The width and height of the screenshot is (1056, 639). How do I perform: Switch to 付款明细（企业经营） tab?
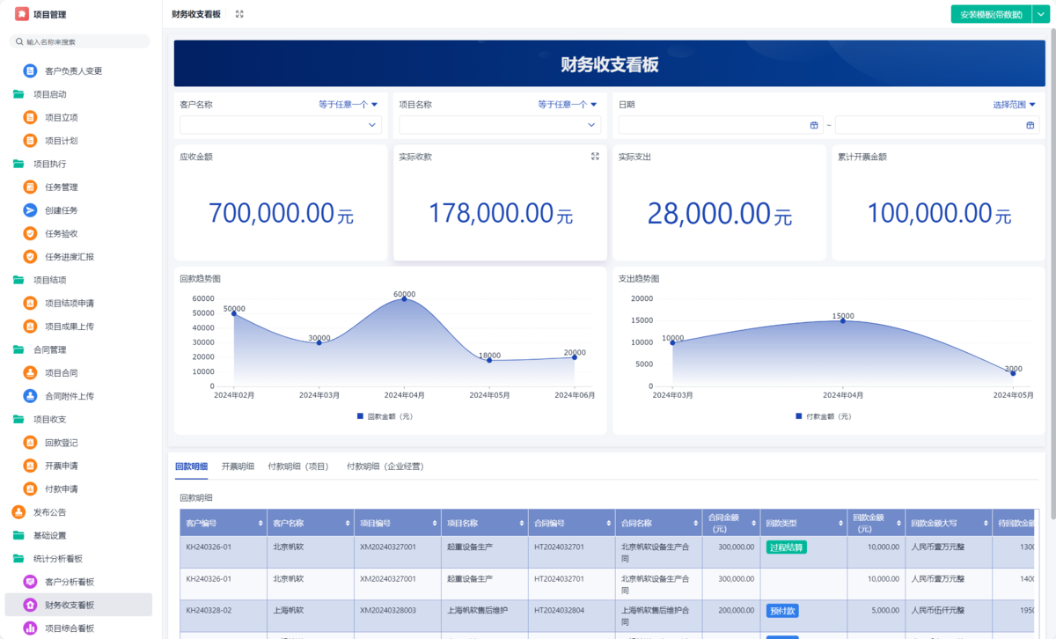click(x=385, y=466)
